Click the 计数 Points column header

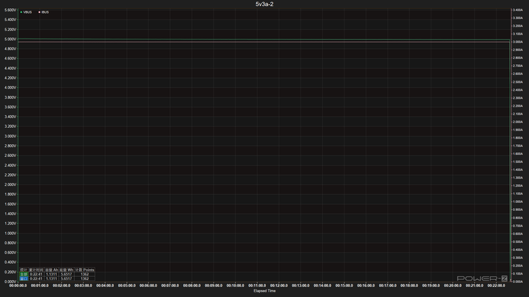point(85,270)
